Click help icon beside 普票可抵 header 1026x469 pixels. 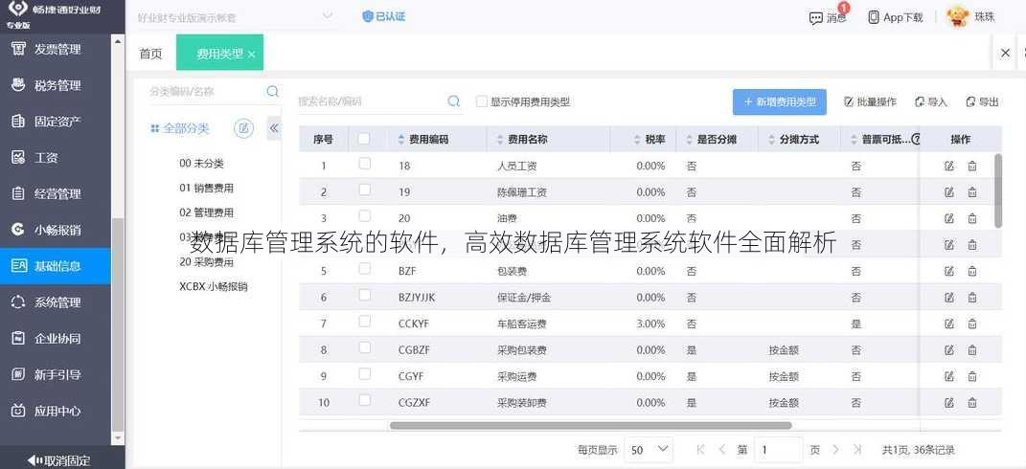(x=916, y=140)
